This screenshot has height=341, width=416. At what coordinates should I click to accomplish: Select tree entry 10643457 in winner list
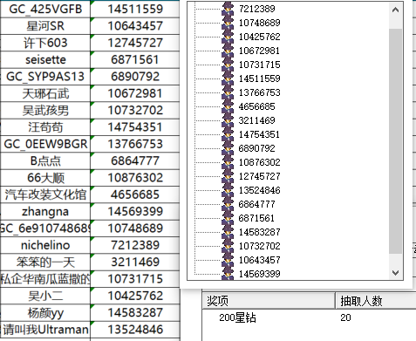point(260,260)
